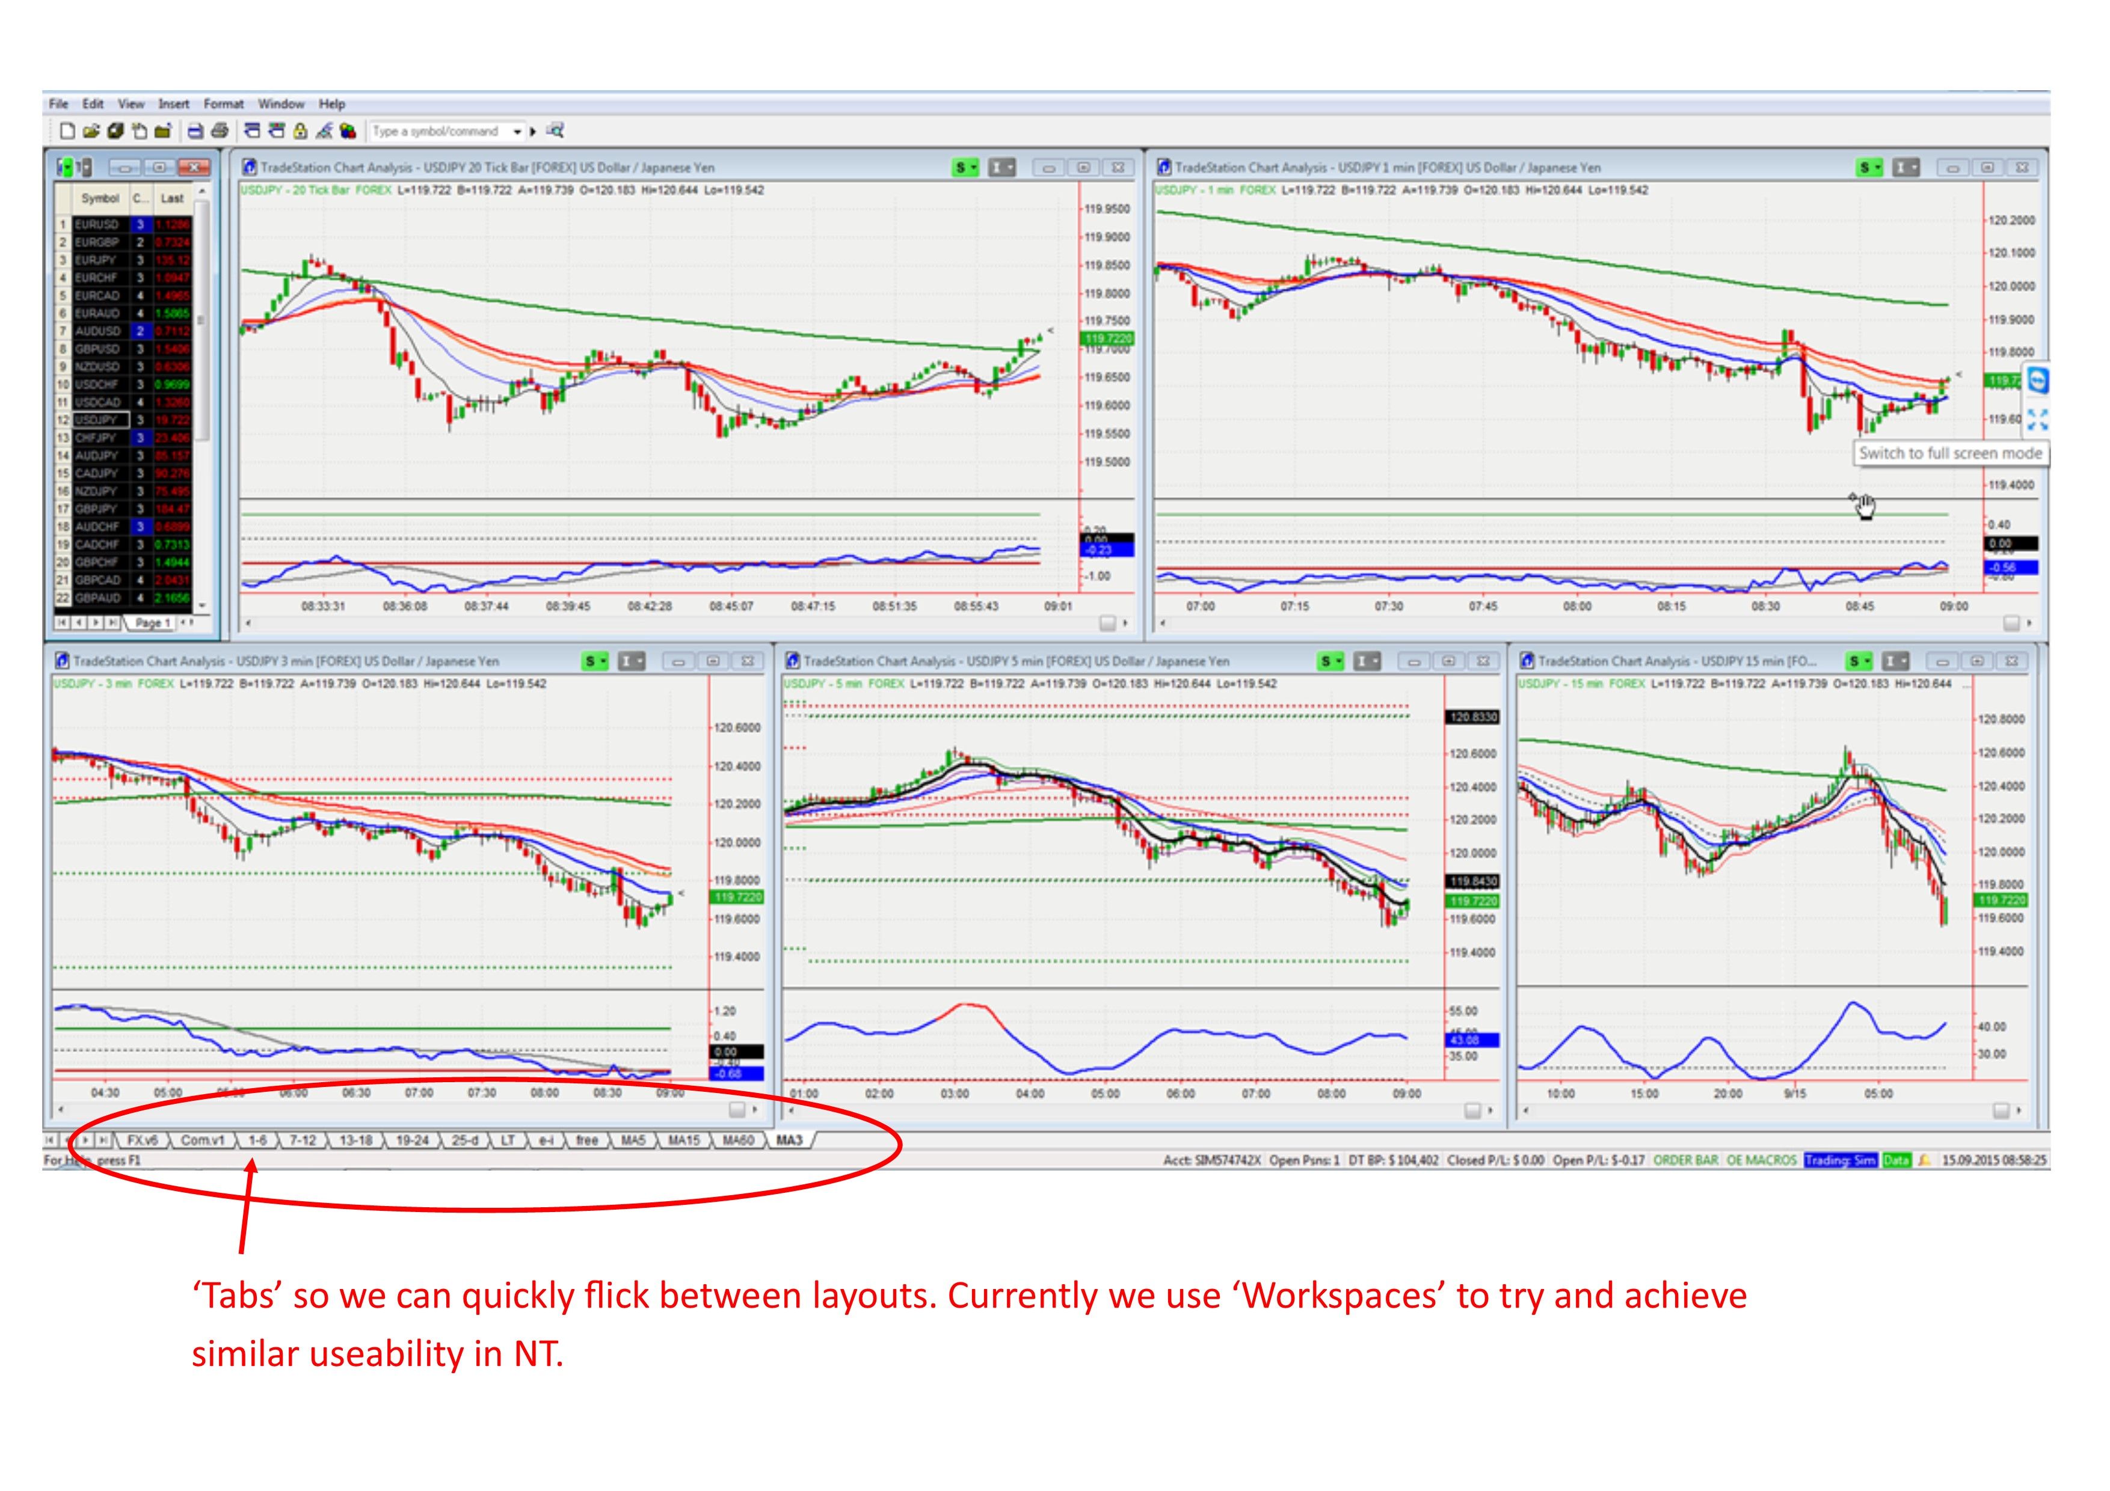2110x1491 pixels.
Task: Click the full screen mode arrows icon
Action: [2037, 420]
